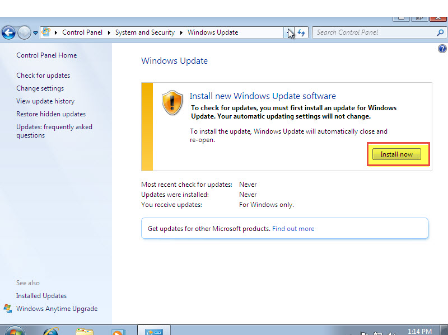This screenshot has width=448, height=335.
Task: Click the 1:14 PM taskbar clock
Action: tap(419, 331)
